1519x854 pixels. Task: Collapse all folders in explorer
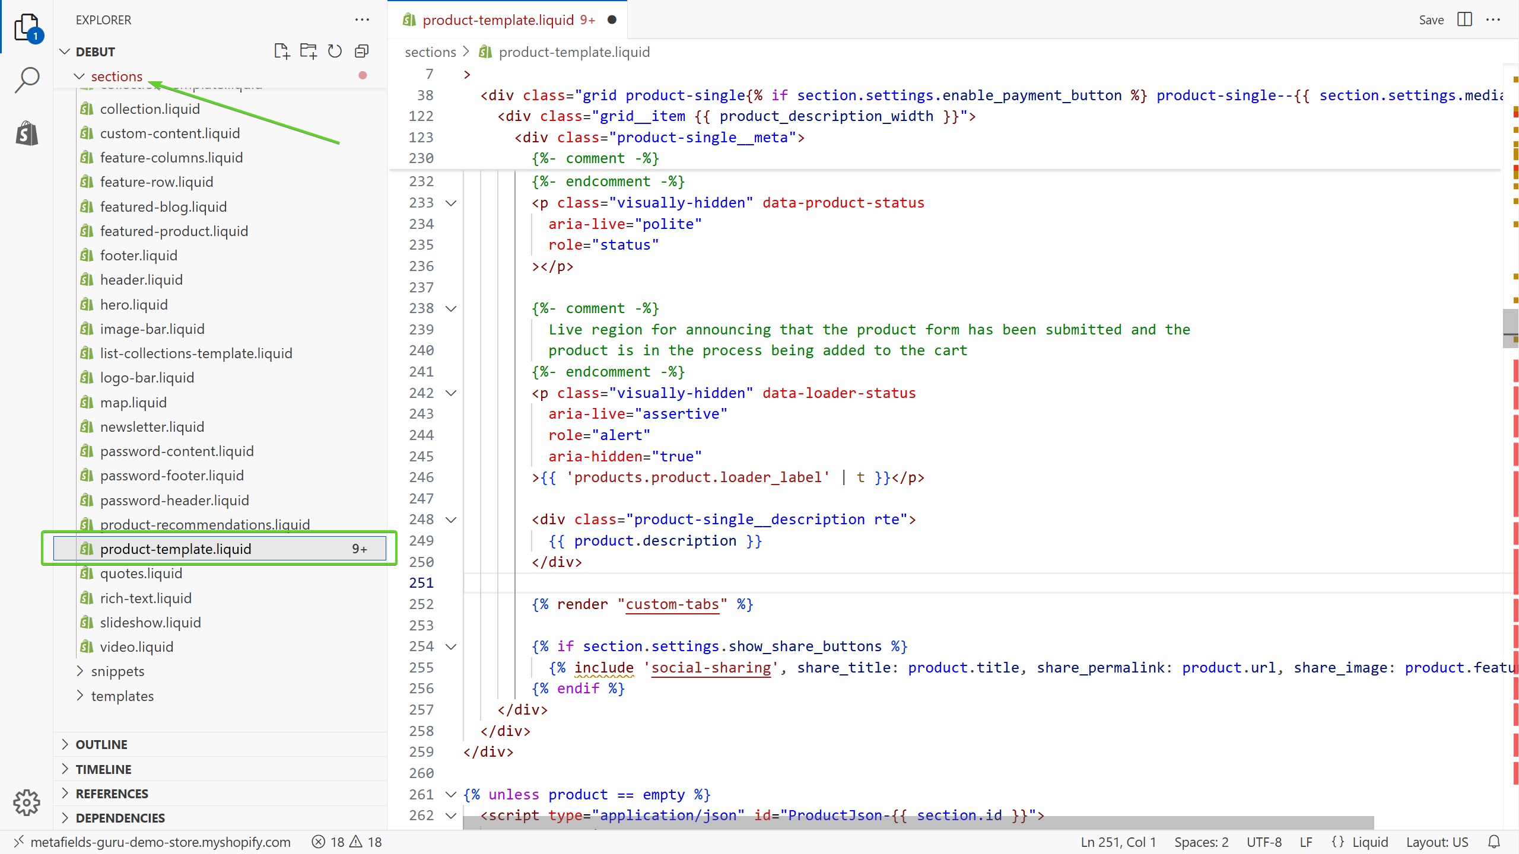(x=361, y=52)
